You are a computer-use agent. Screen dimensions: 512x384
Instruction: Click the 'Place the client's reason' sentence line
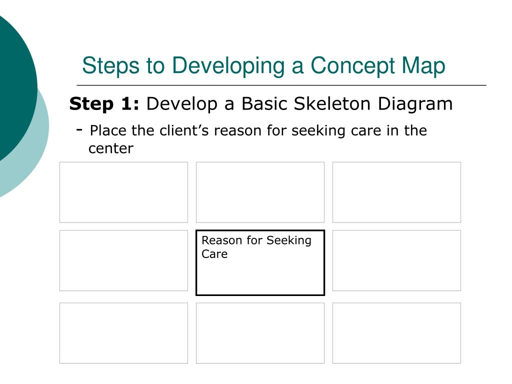pos(258,130)
